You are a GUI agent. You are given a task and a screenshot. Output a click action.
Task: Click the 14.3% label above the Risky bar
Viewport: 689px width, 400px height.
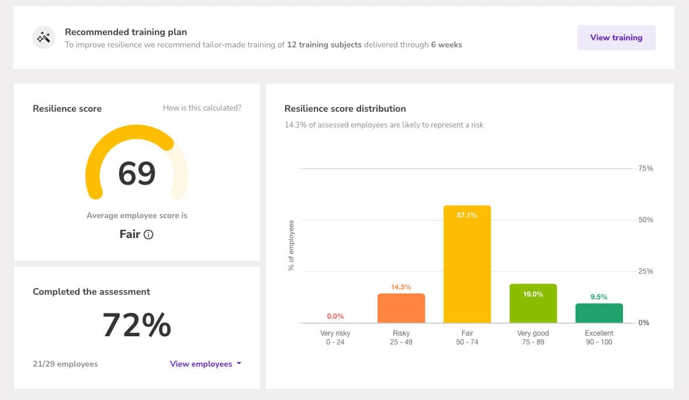click(x=401, y=287)
